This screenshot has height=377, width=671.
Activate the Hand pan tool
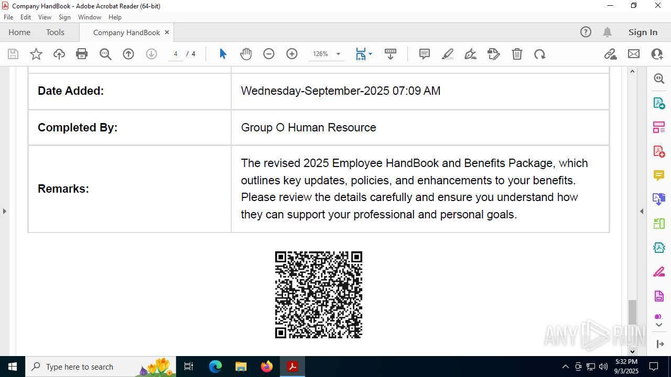[x=246, y=54]
